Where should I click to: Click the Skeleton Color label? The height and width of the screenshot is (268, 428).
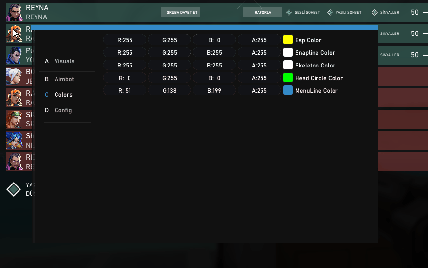coord(315,66)
